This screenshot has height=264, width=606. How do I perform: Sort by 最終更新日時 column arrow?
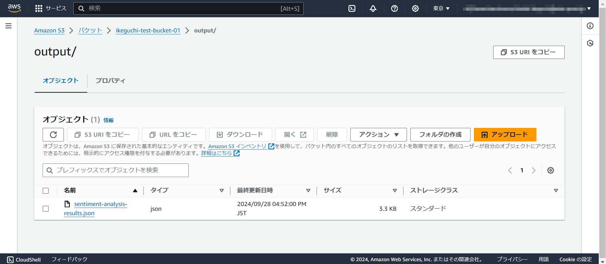pyautogui.click(x=308, y=191)
